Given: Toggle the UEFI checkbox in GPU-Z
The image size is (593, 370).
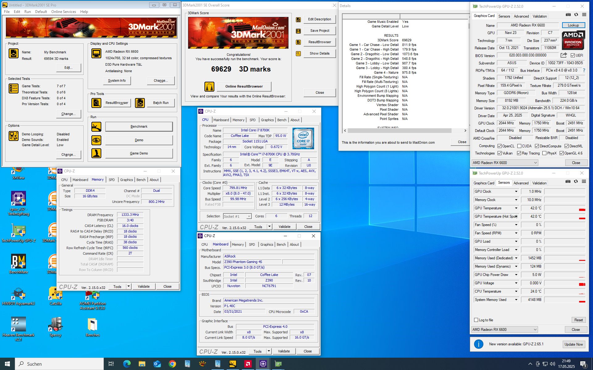Looking at the screenshot, I should (573, 55).
